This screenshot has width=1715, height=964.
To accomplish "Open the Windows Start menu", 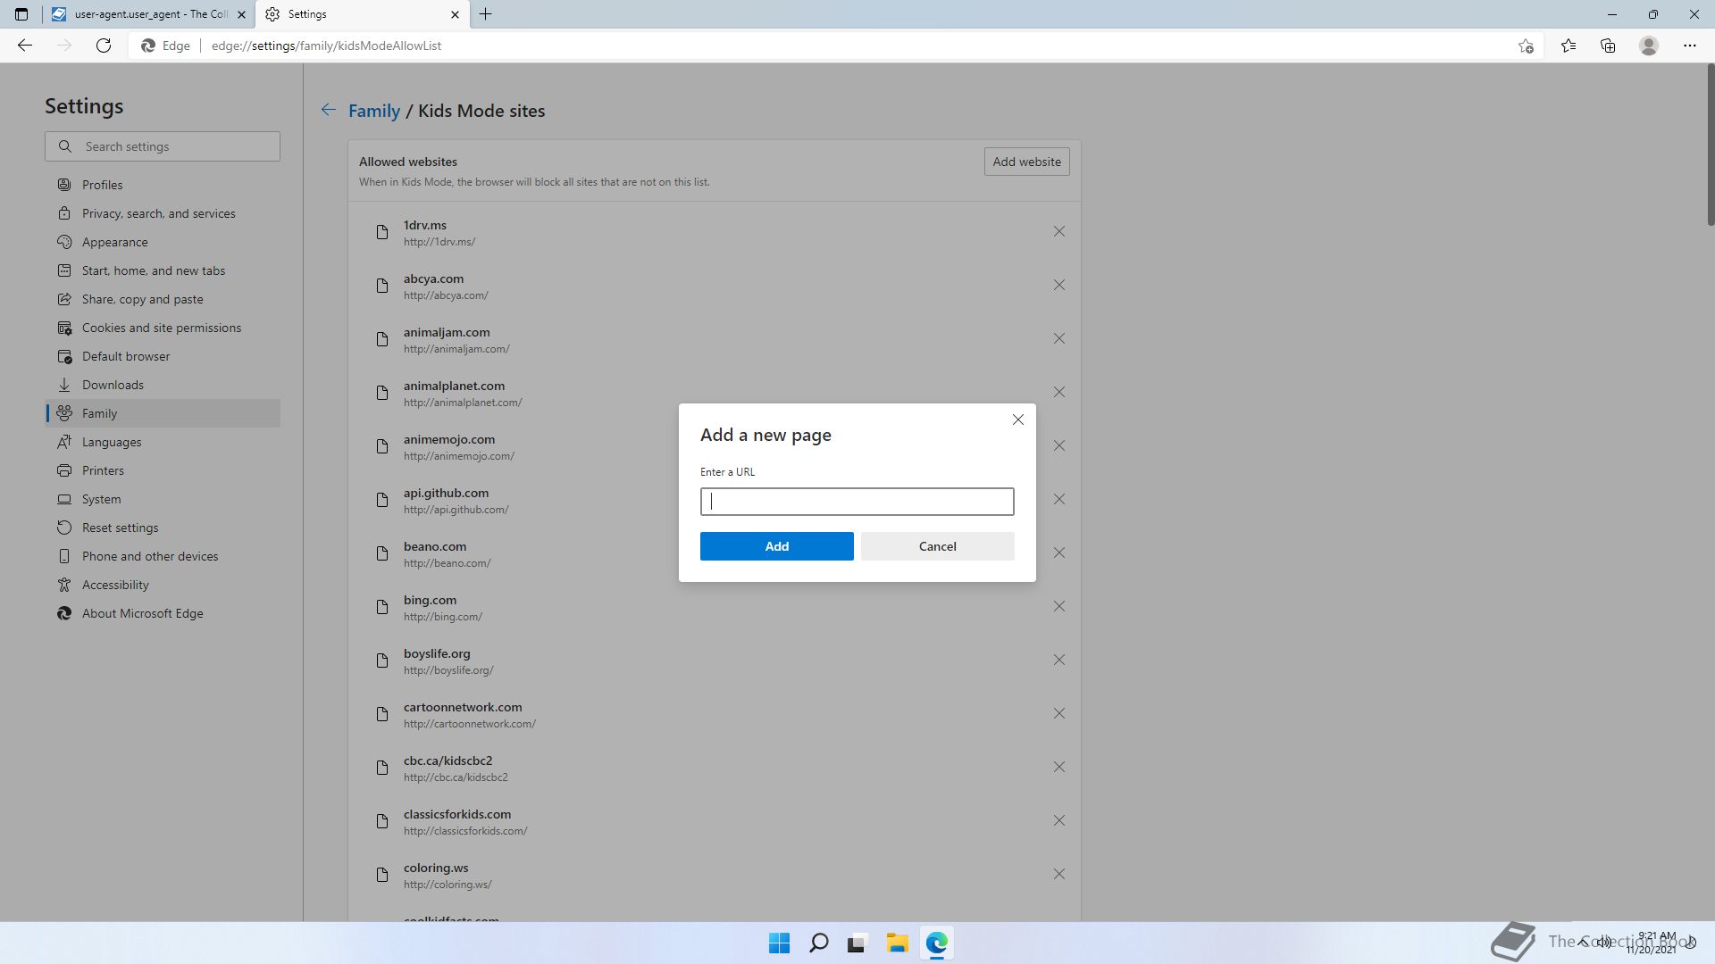I will click(779, 943).
